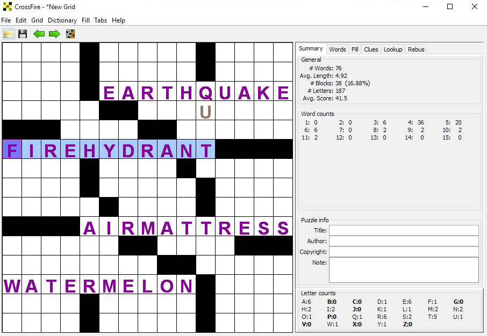Save the grid with the floppy disk icon

[23, 34]
